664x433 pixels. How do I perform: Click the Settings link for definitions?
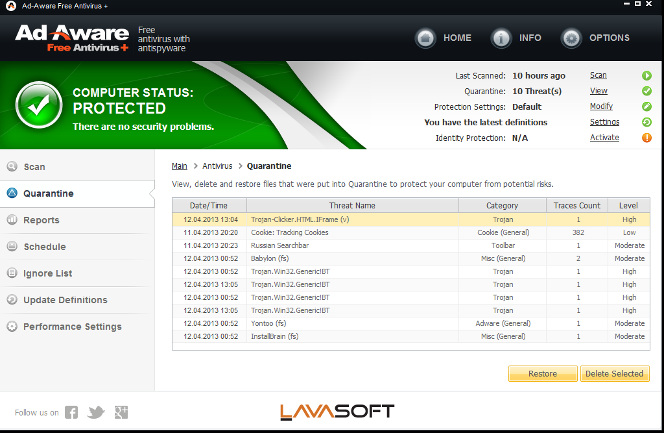point(605,121)
